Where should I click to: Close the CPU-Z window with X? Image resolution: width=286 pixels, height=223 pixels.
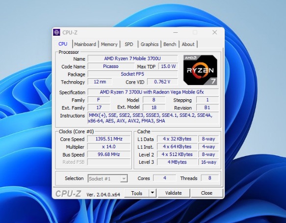click(x=215, y=32)
